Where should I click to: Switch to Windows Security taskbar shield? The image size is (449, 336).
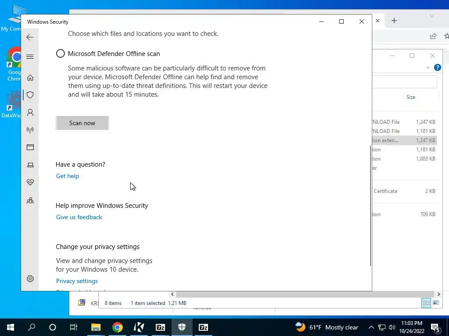tap(182, 327)
